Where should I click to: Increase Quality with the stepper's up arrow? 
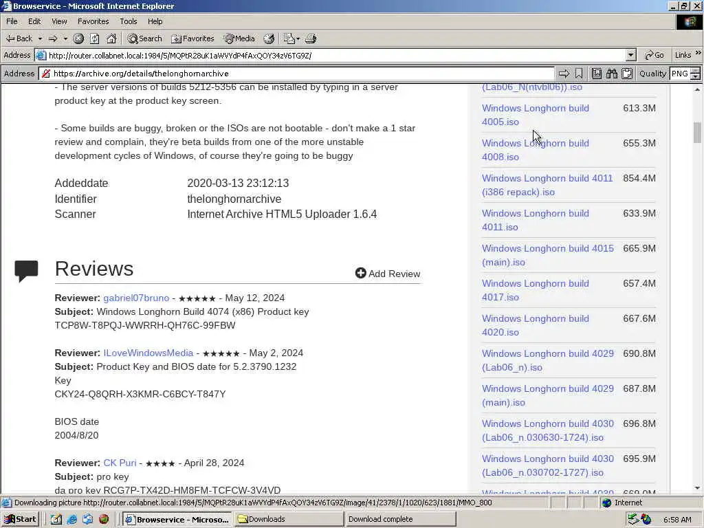click(x=696, y=71)
